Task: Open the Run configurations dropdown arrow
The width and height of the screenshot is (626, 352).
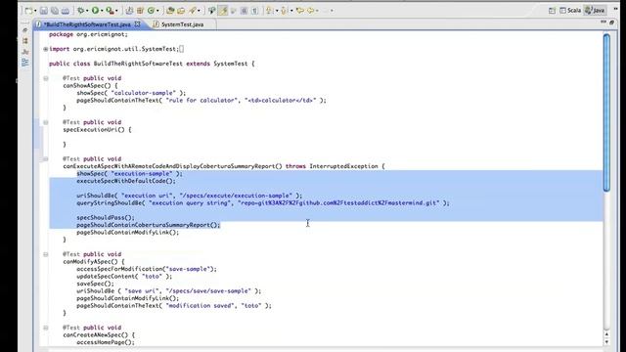Action: point(102,11)
